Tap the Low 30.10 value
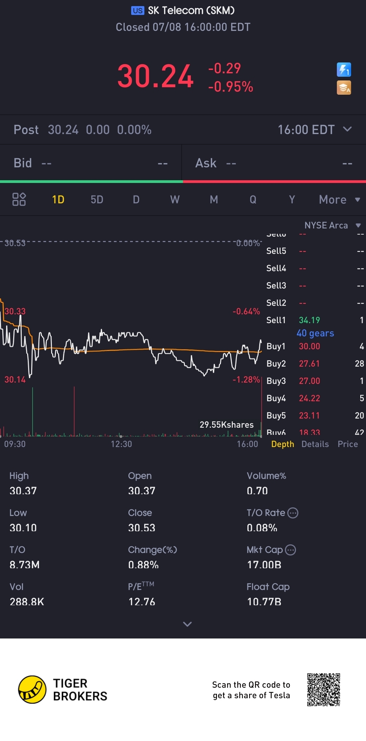This screenshot has height=741, width=366. 23,527
